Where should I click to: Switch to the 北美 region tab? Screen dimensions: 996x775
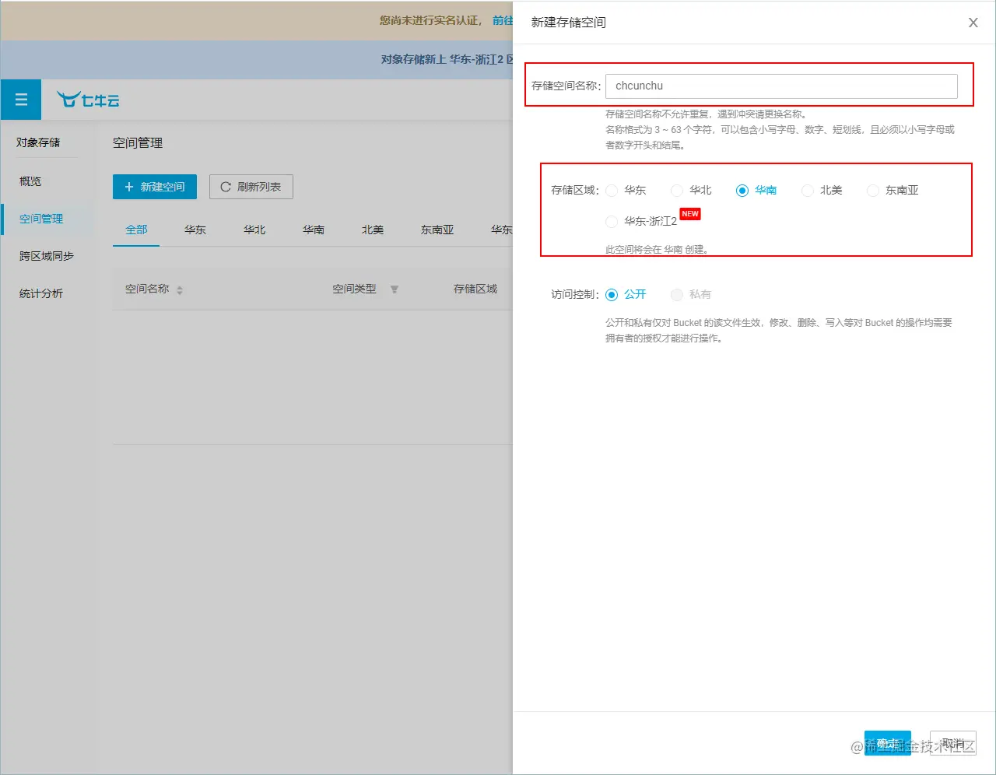(373, 230)
